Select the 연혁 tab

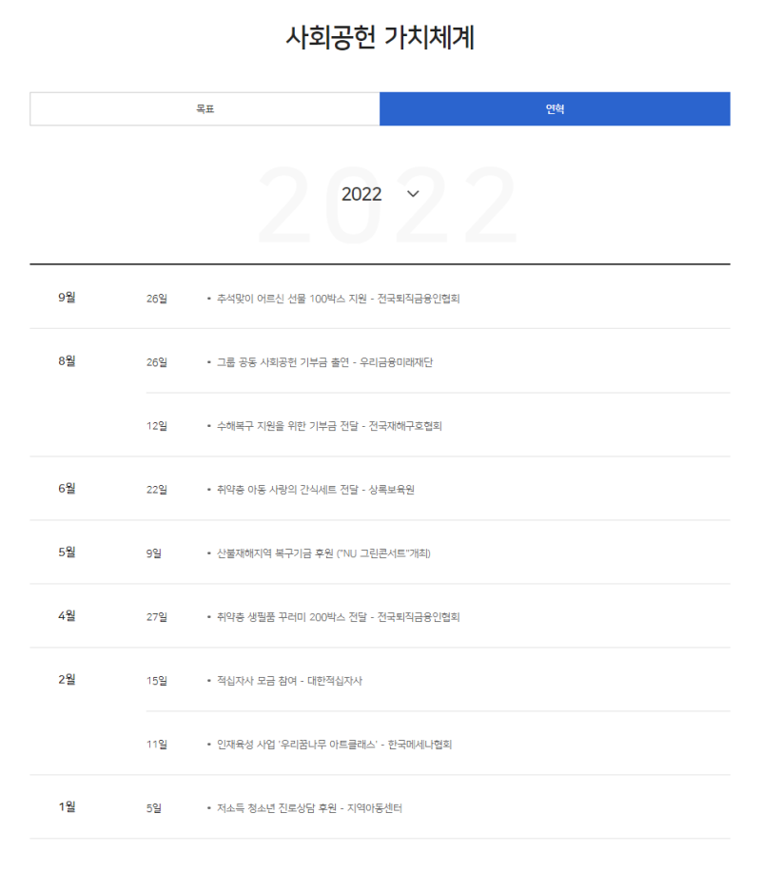555,109
